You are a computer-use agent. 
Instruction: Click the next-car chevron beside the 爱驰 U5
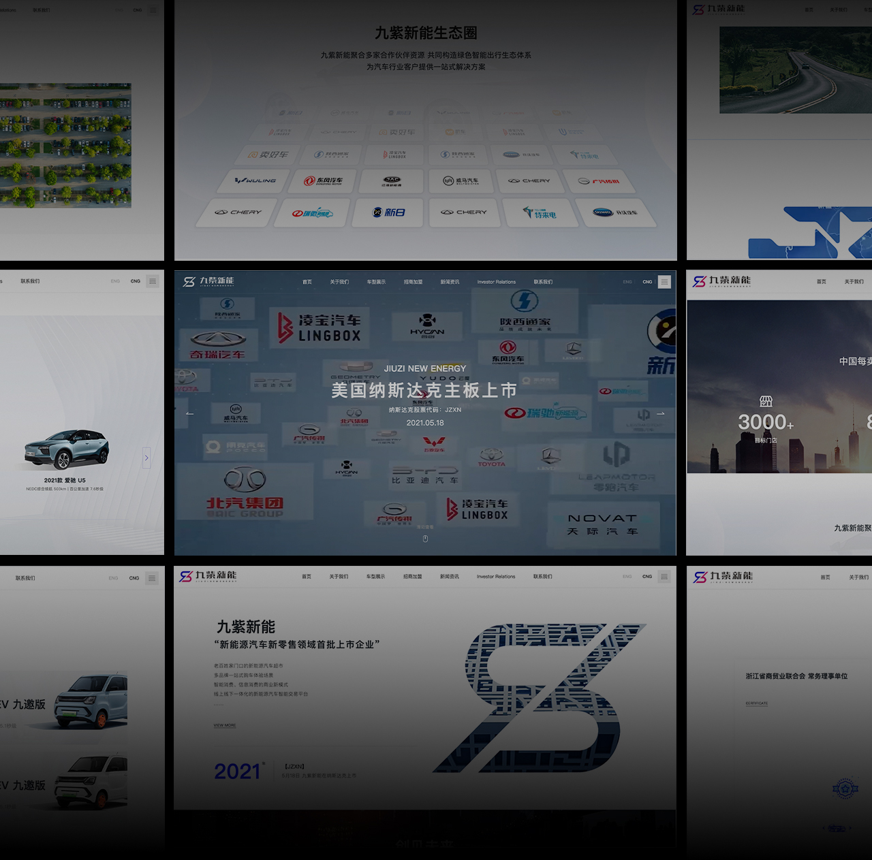tap(146, 458)
